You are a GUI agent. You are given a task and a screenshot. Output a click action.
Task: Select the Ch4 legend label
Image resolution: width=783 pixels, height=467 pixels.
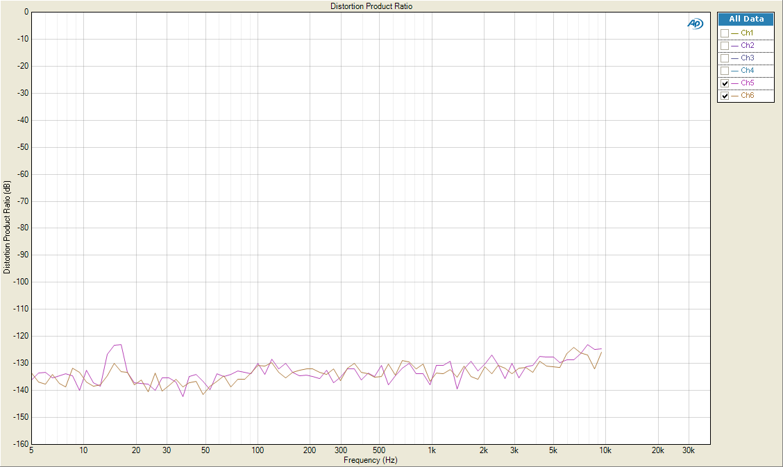(x=748, y=70)
